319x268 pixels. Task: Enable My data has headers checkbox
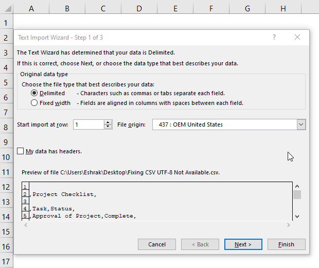(21, 151)
